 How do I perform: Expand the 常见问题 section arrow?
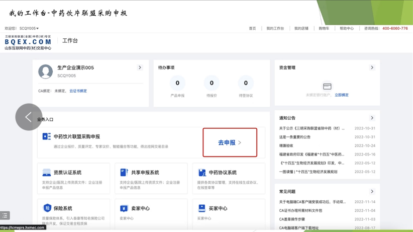[x=372, y=192]
